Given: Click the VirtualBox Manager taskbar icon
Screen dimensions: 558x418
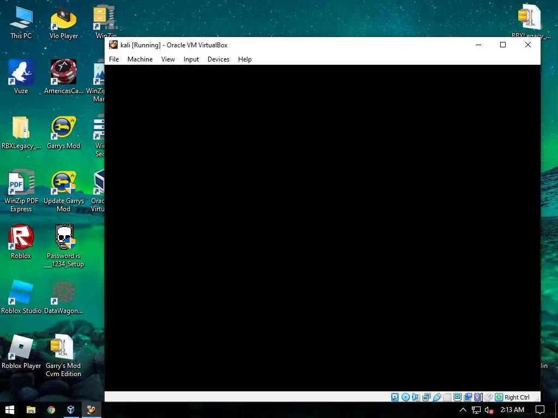Looking at the screenshot, I should [x=71, y=410].
